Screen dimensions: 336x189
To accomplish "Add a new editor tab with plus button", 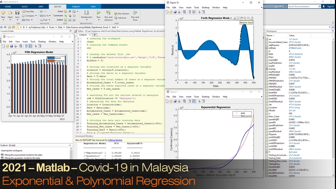I will [94, 35].
